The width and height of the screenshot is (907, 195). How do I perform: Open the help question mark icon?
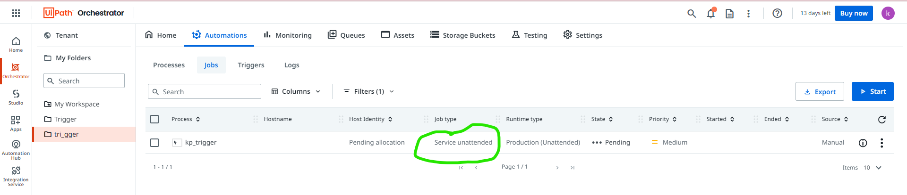777,13
